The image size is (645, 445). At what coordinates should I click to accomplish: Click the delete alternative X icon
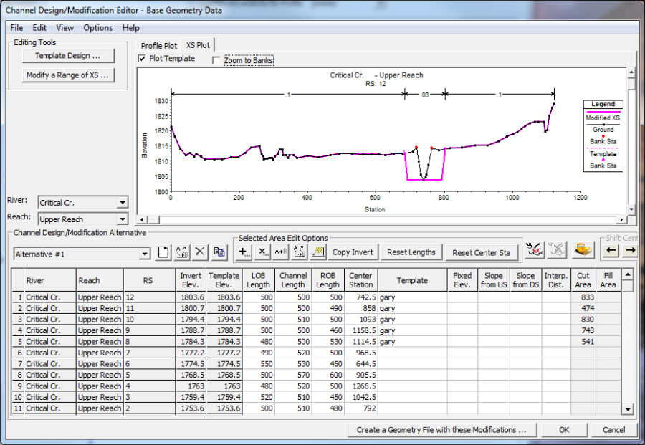click(x=201, y=252)
